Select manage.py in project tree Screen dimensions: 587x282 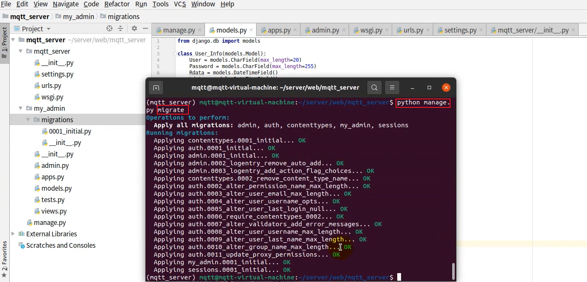[50, 223]
